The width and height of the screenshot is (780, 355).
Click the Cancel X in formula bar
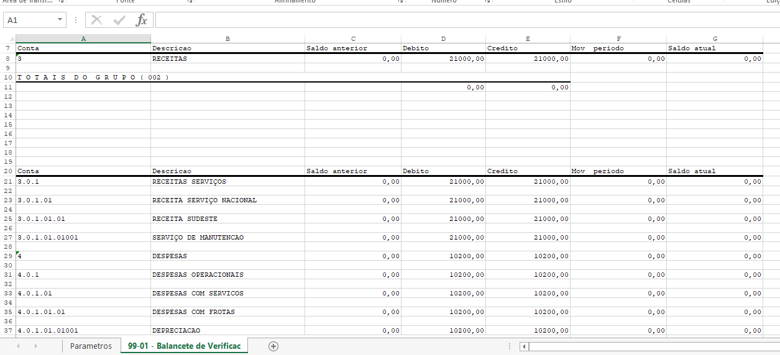[x=96, y=20]
